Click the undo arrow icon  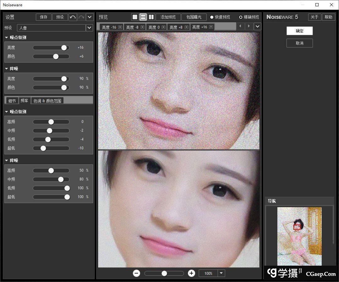tap(73, 17)
